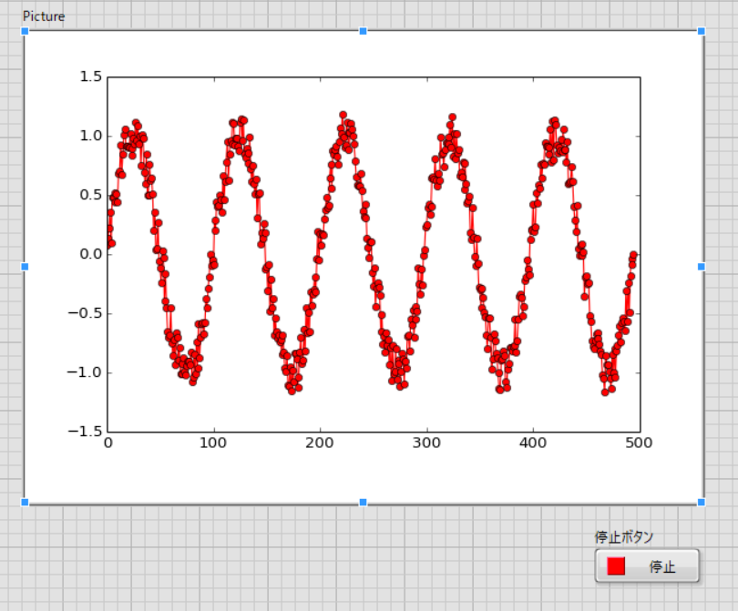
Task: Click the 500 x-axis tick label
Action: [x=639, y=443]
